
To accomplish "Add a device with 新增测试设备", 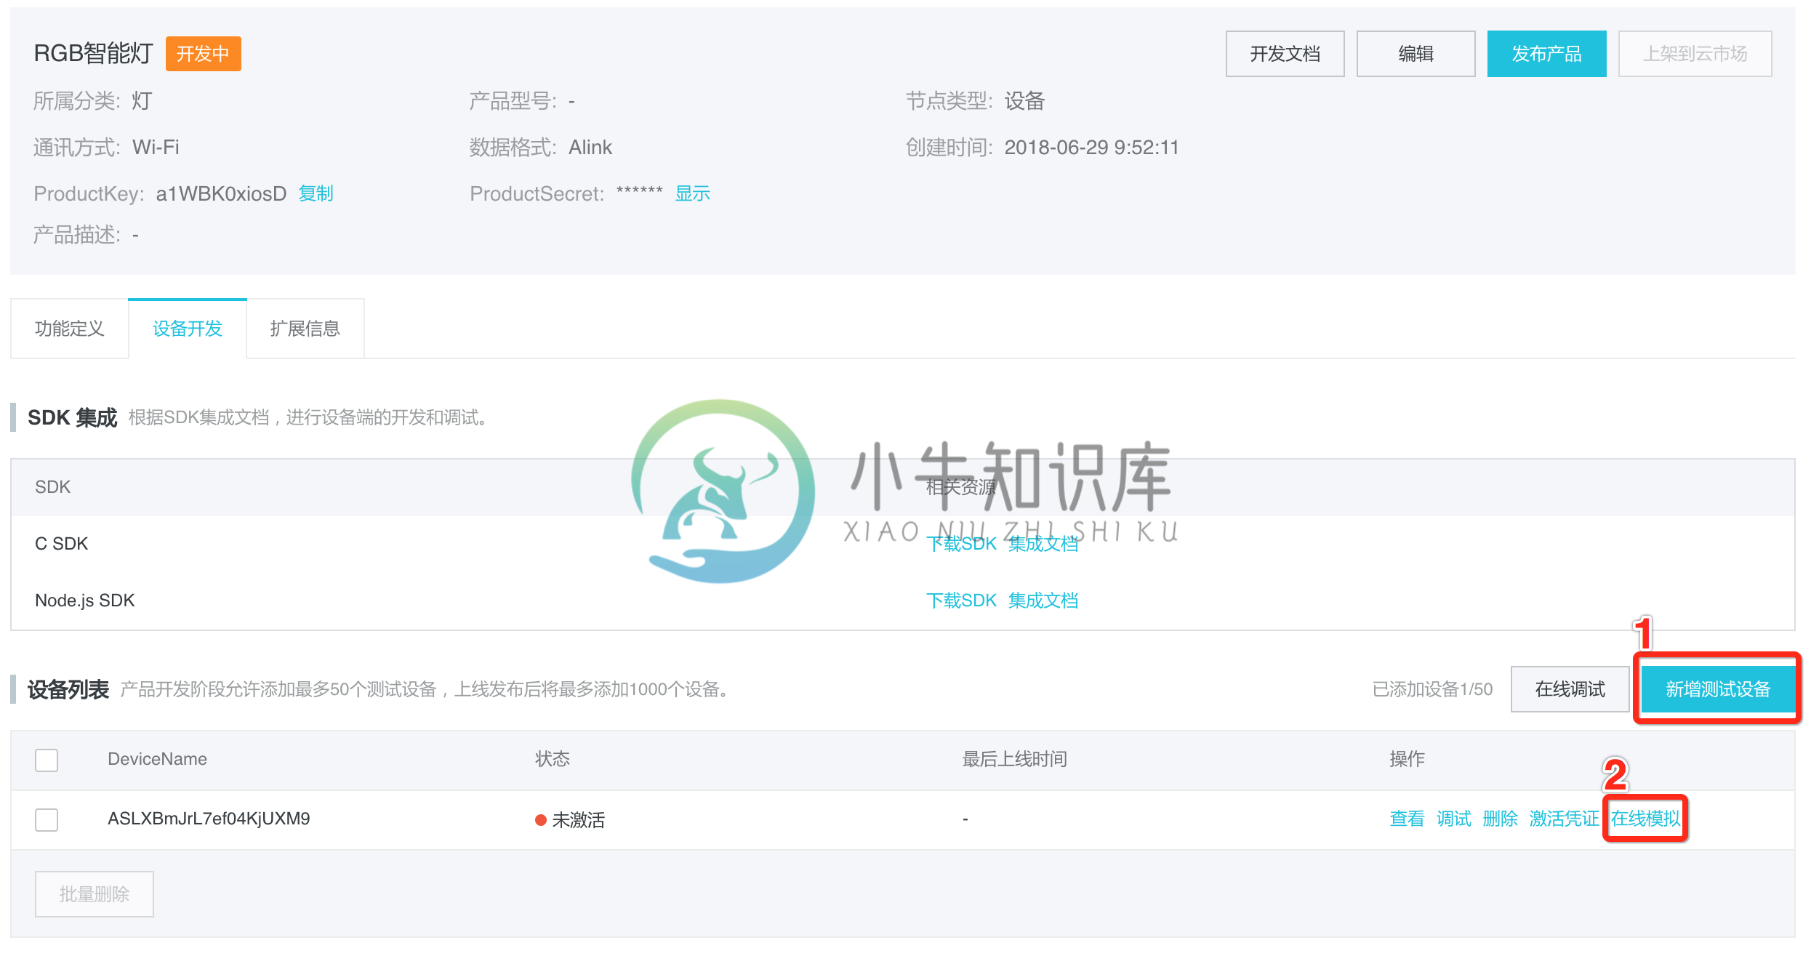I will (x=1717, y=689).
